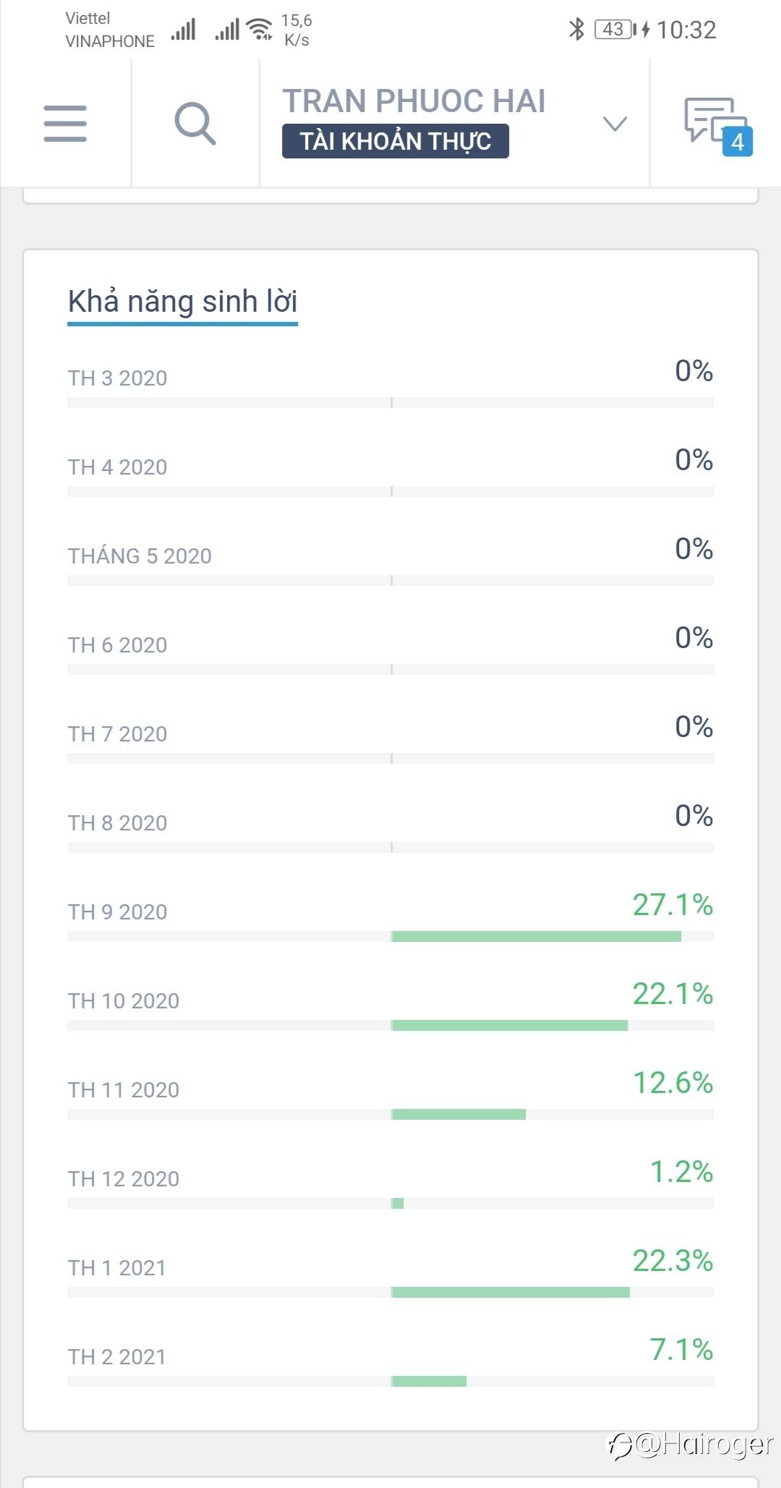Viewport: 781px width, 1488px height.
Task: Tap the battery level indicator
Action: [613, 30]
